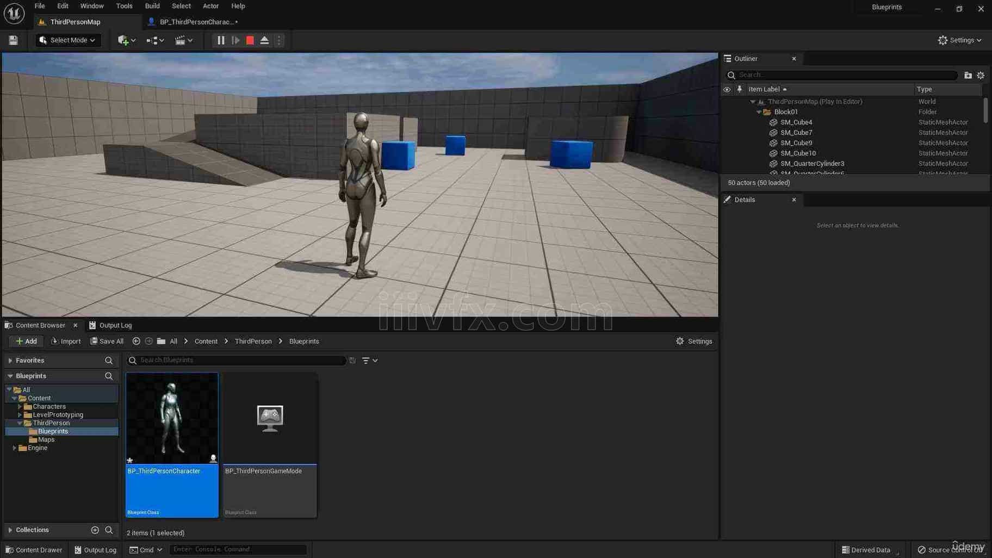This screenshot has width=992, height=558.
Task: Open Content Browser Settings
Action: [694, 342]
